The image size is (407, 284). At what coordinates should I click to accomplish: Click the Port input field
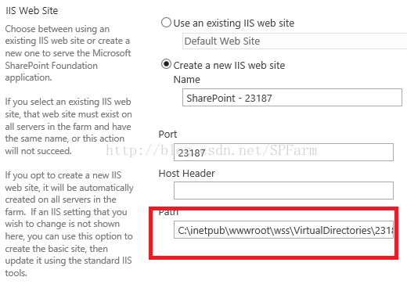[x=283, y=152]
